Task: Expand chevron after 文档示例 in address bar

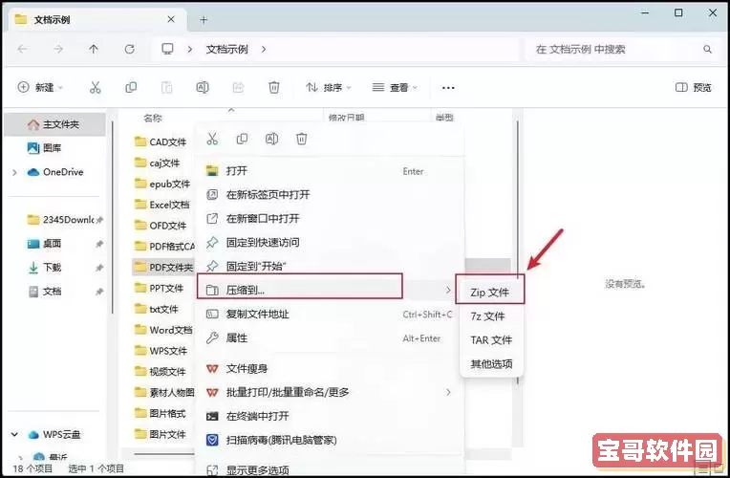Action: click(264, 49)
